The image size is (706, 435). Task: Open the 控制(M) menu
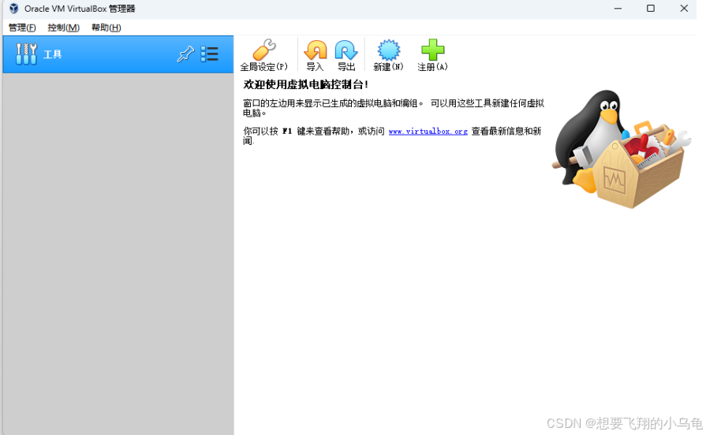(x=63, y=28)
